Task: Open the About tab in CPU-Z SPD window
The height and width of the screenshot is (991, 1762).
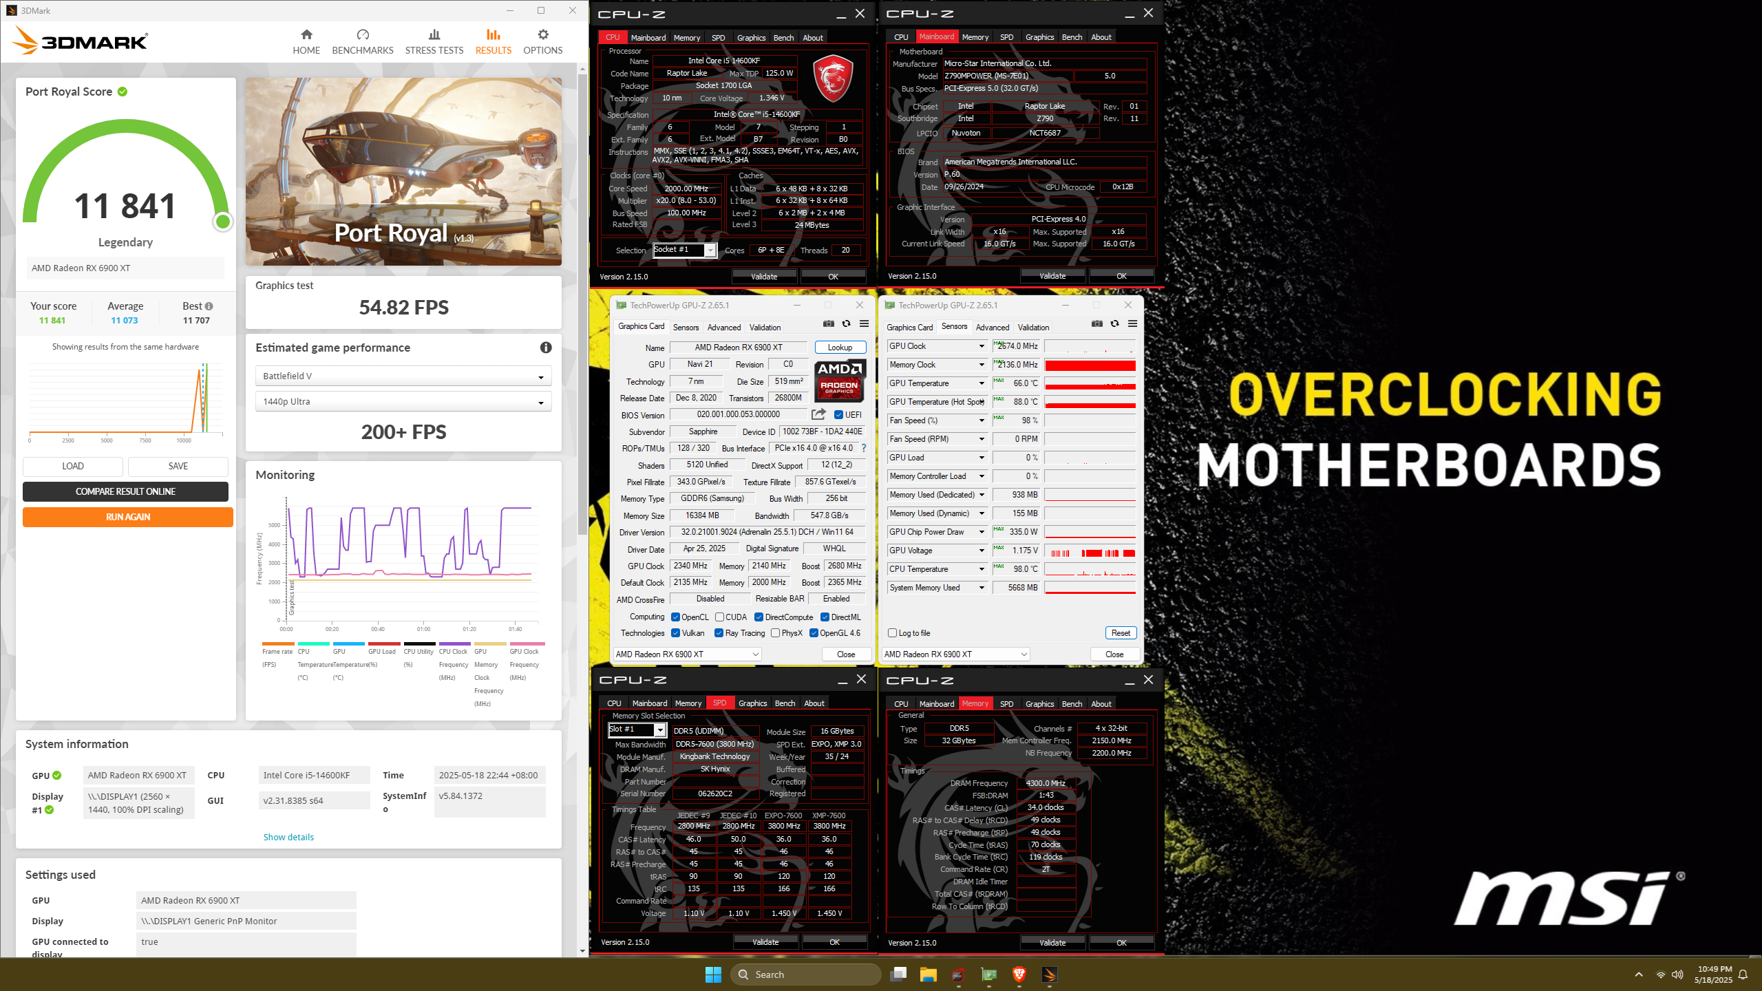Action: [814, 703]
